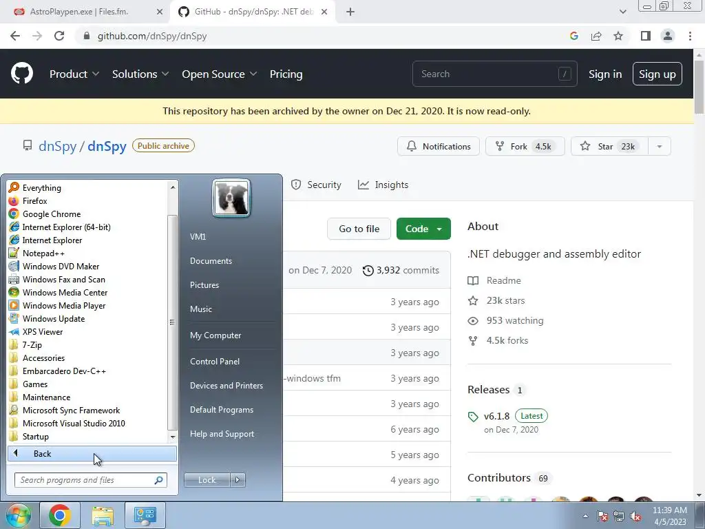Screen dimensions: 705x529
Task: Open the 4.5k forks link
Action: 498,340
